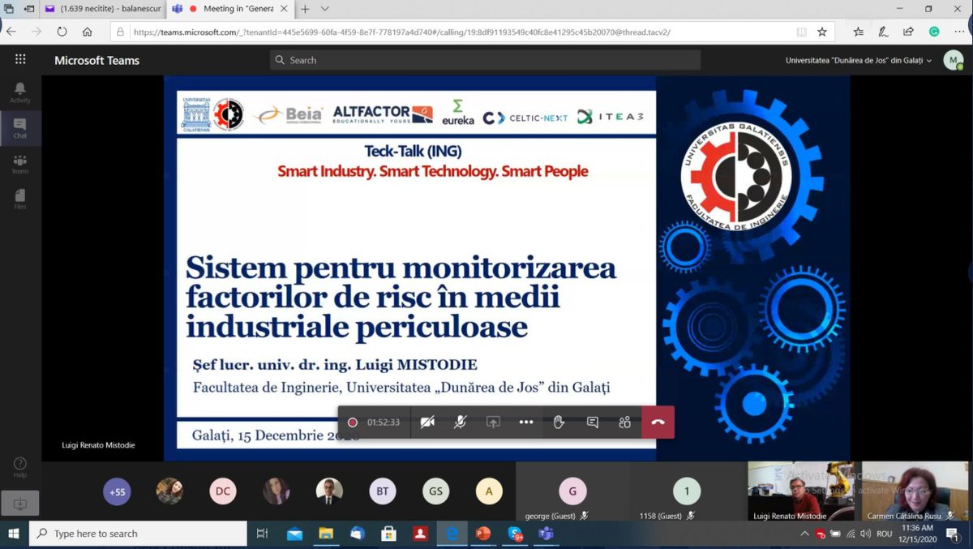Show the meeting participants list
The height and width of the screenshot is (549, 973).
[x=624, y=422]
